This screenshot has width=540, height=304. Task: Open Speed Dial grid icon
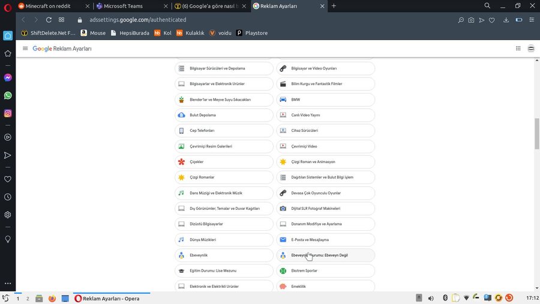pyautogui.click(x=61, y=20)
